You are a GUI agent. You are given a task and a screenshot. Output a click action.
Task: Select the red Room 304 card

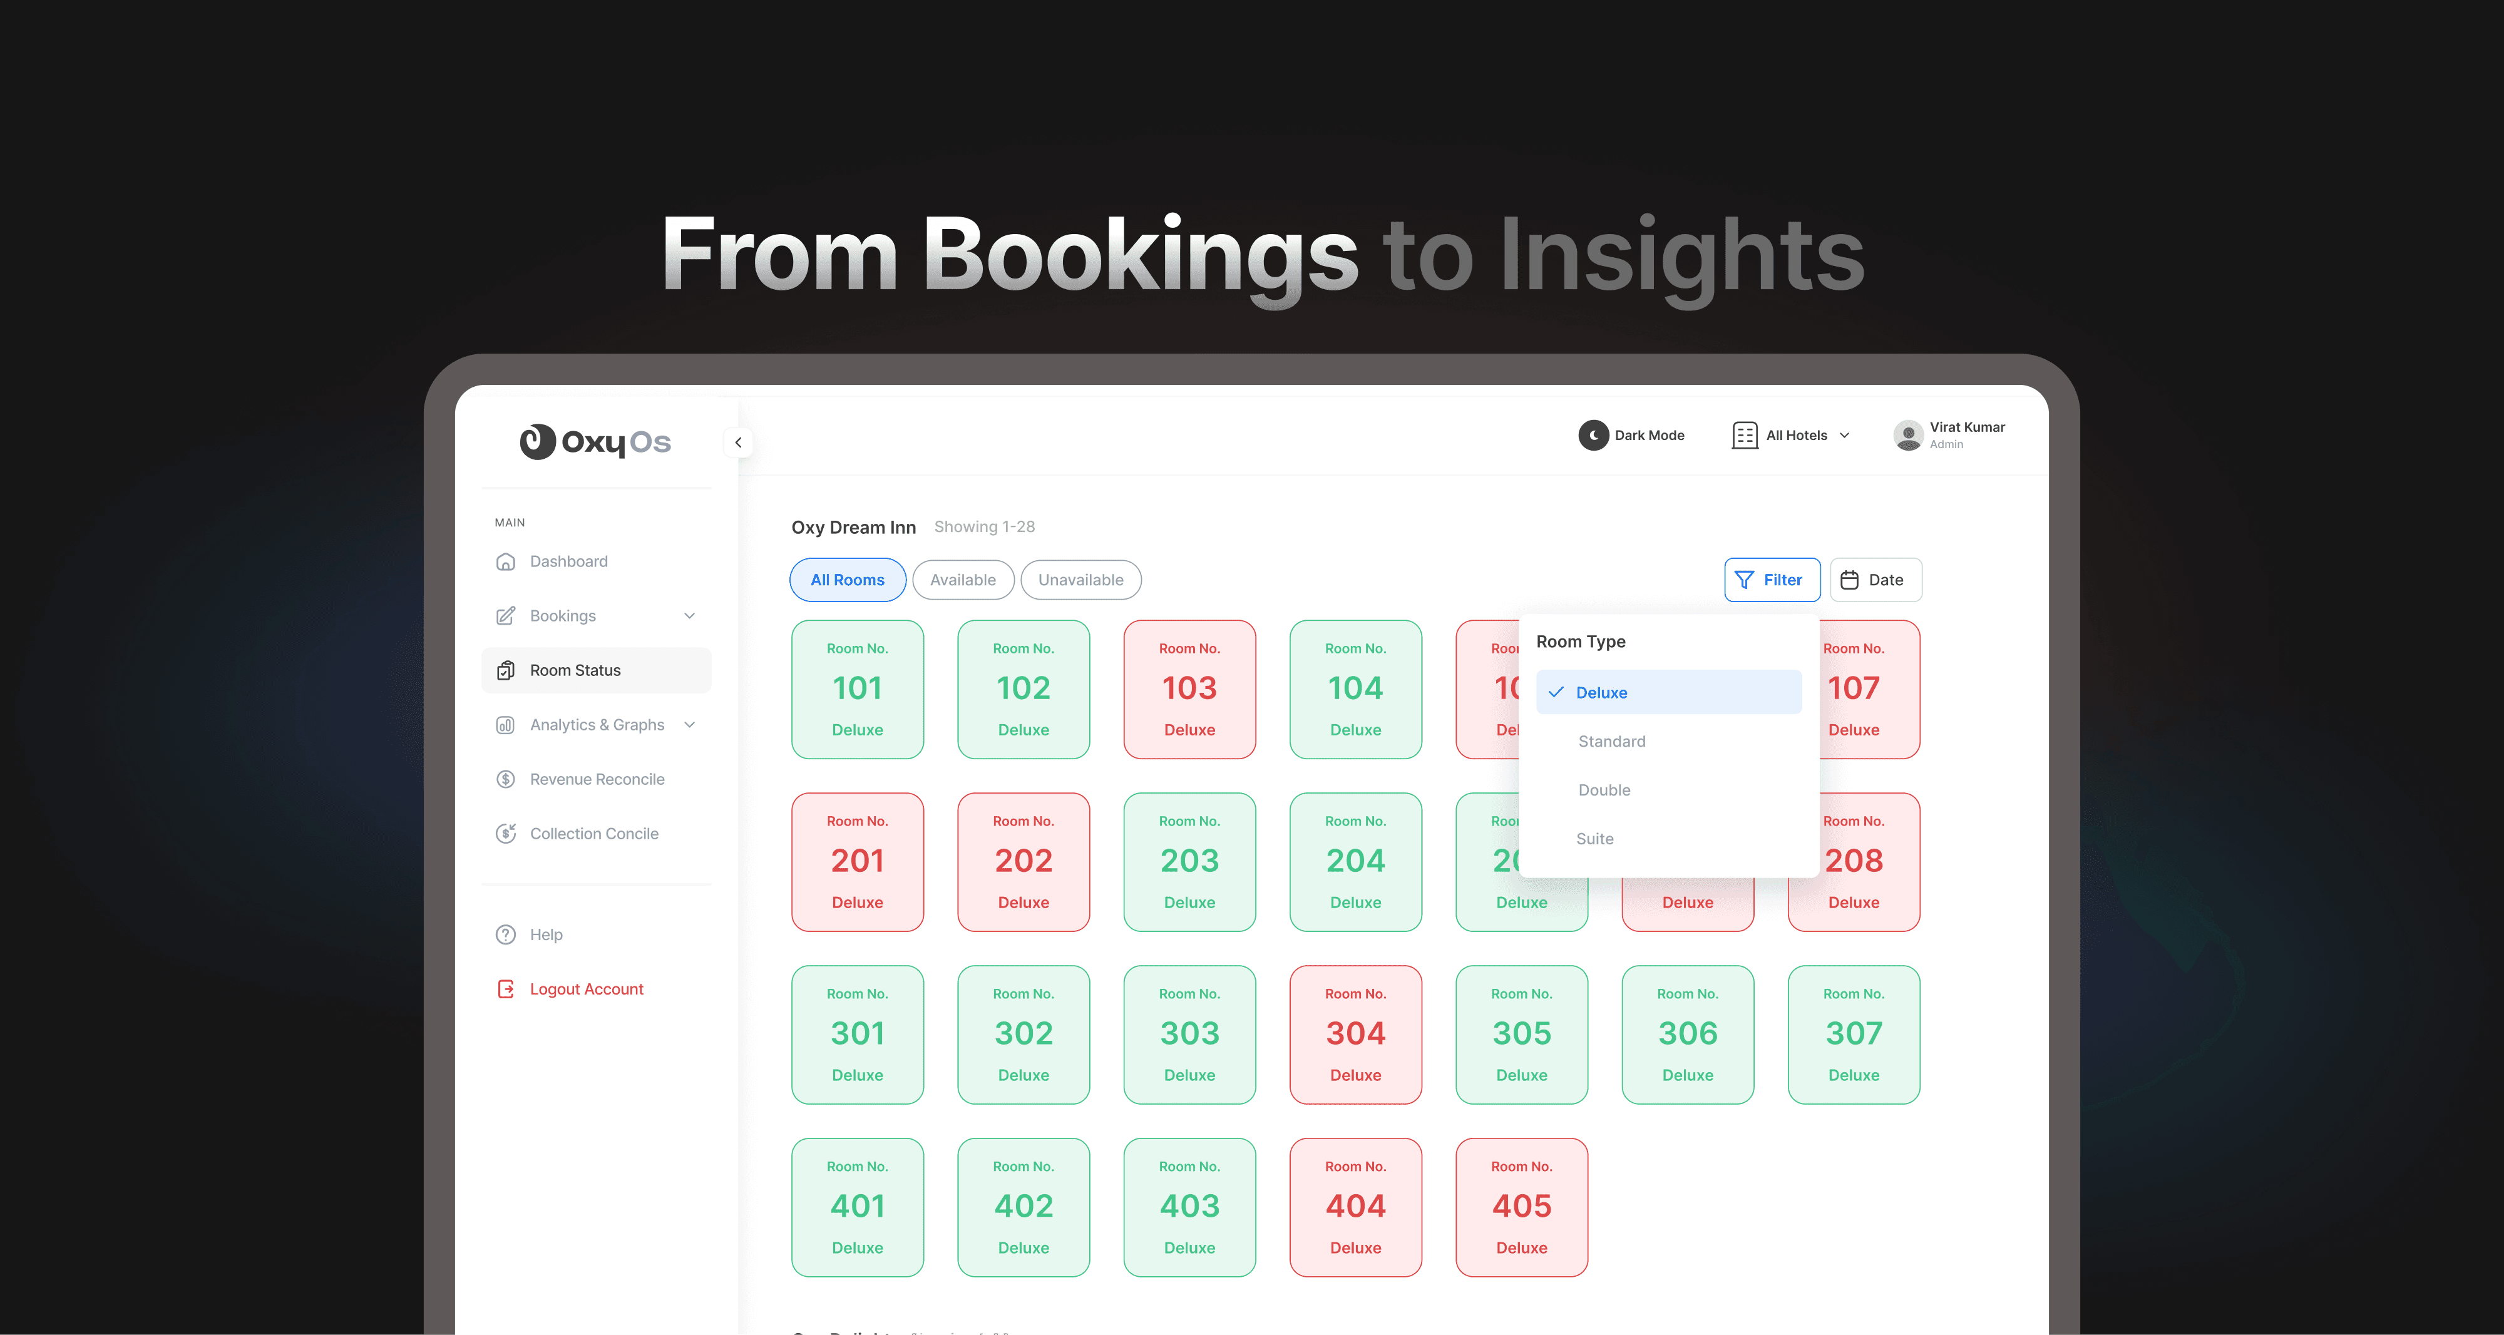pyautogui.click(x=1355, y=1035)
